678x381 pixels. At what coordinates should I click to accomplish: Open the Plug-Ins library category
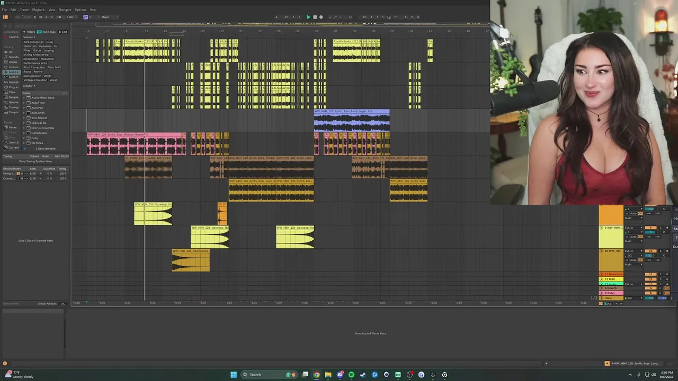pos(11,87)
